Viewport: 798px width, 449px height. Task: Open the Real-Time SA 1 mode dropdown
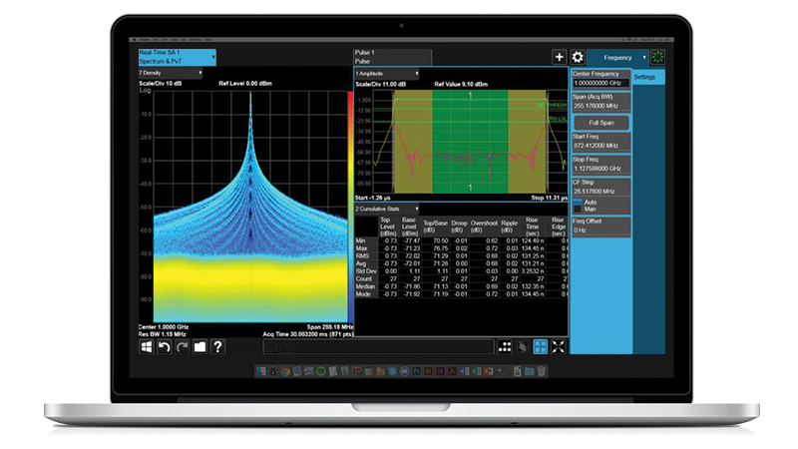(x=178, y=57)
